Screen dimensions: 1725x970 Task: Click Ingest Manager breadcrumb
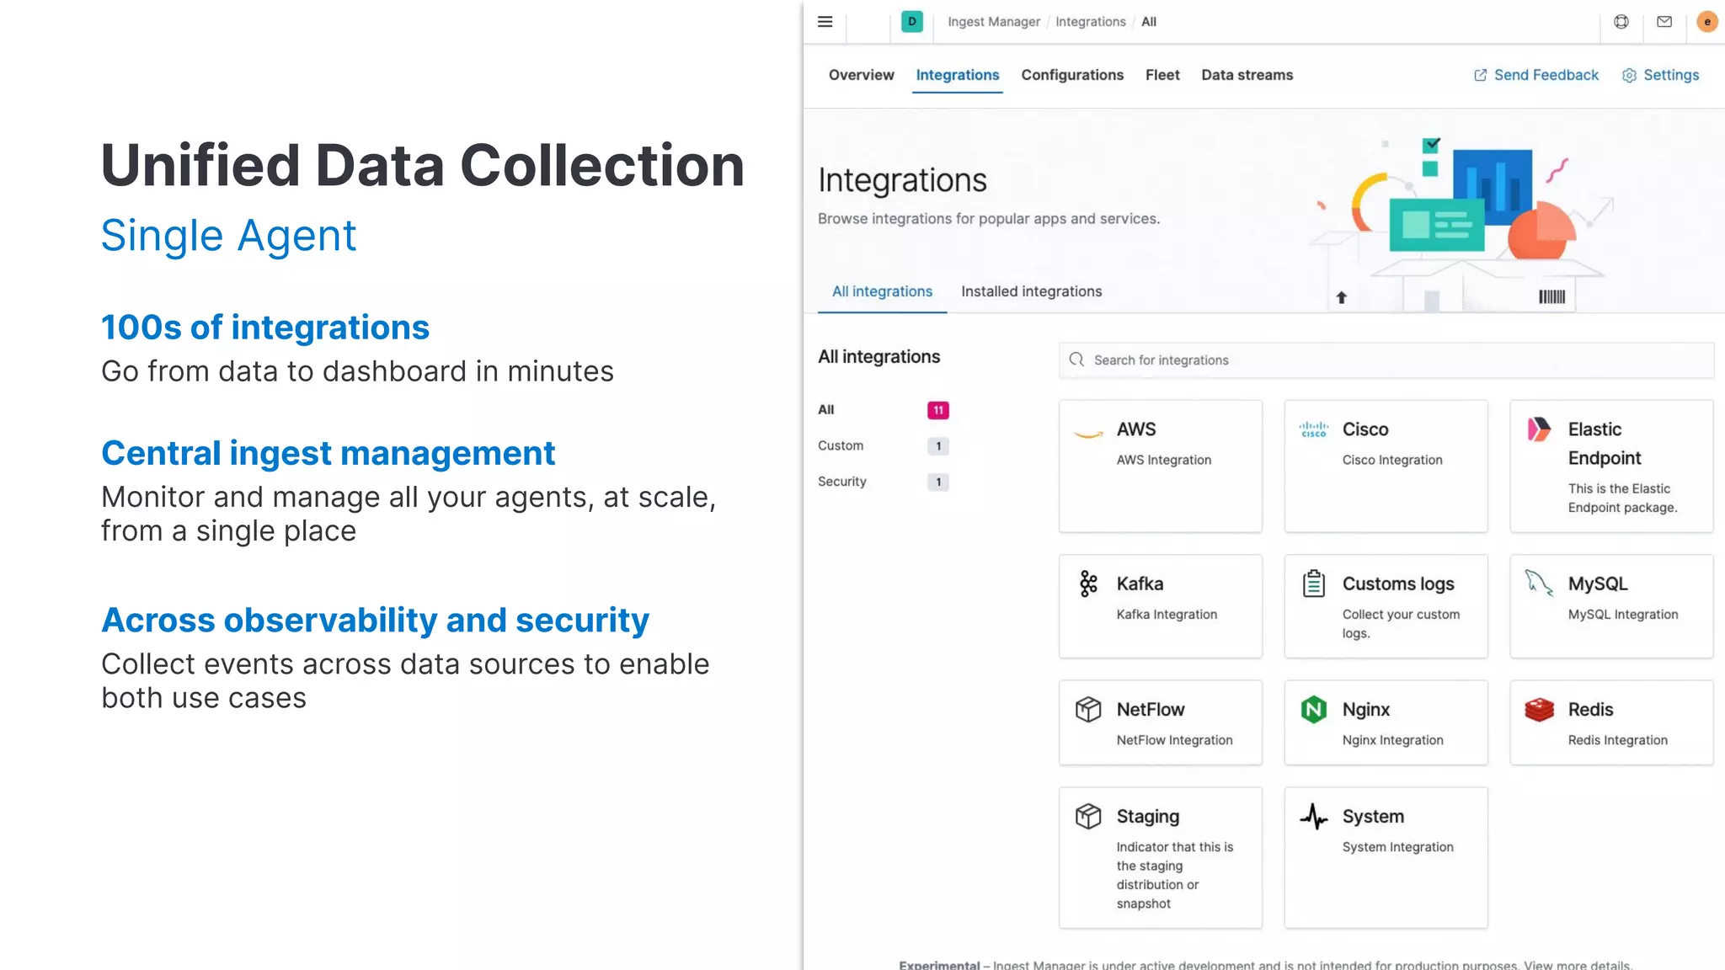994,22
